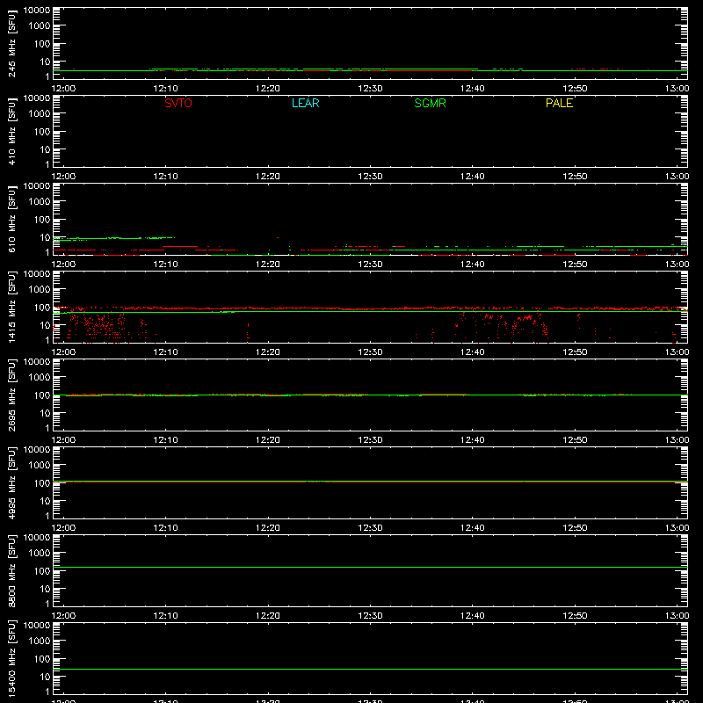The height and width of the screenshot is (703, 703).
Task: Select the 8800 MHz [SFU] axis title
Action: tap(11, 570)
